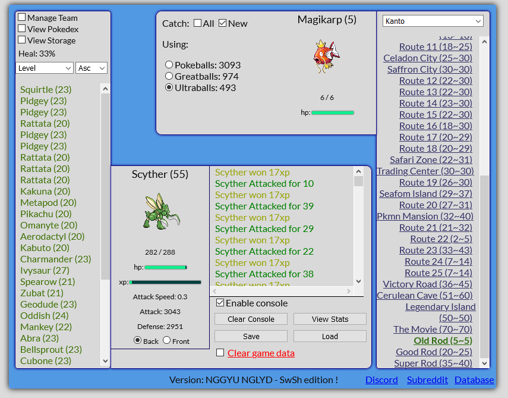
Task: Open View Stats
Action: (330, 319)
